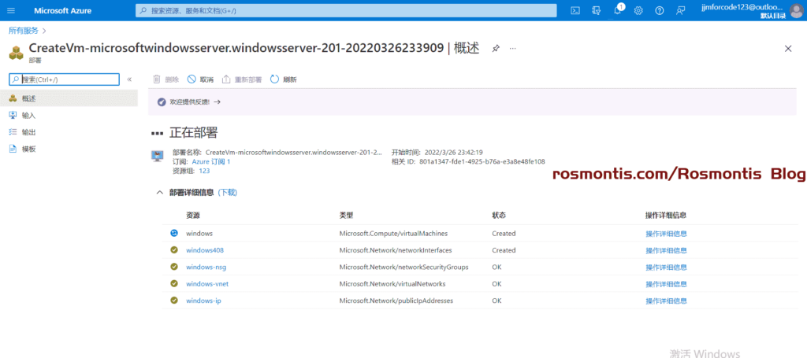The image size is (807, 358).
Task: Open the more options ellipsis beside the title
Action: tap(512, 48)
